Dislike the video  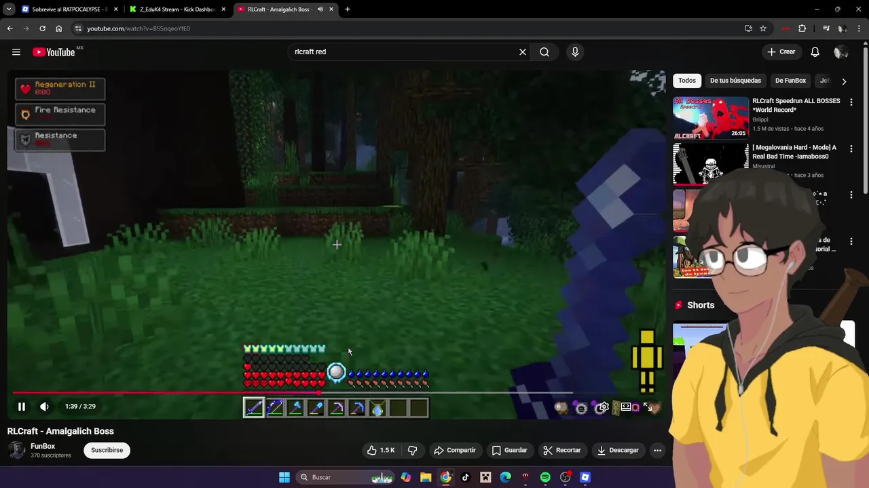pyautogui.click(x=412, y=450)
